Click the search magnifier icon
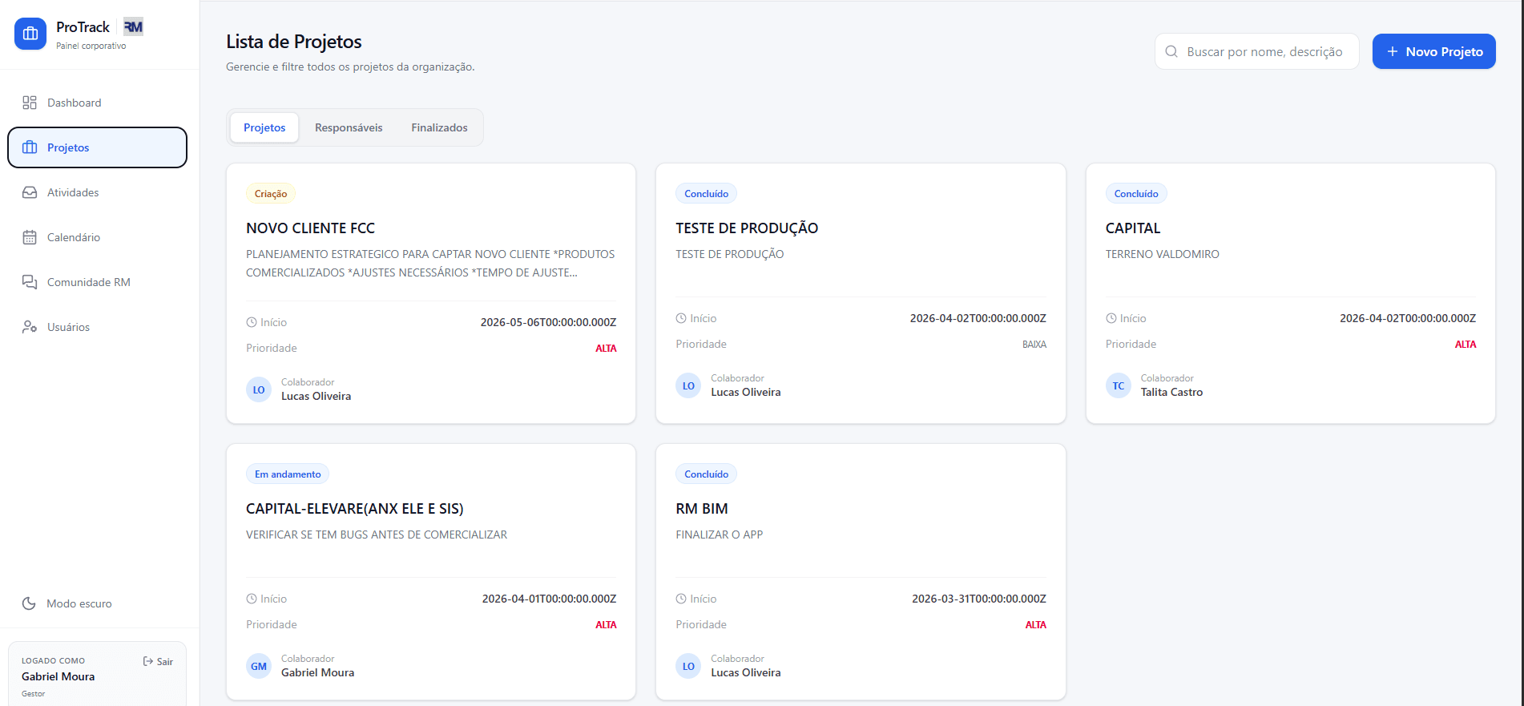The width and height of the screenshot is (1524, 706). coord(1171,51)
